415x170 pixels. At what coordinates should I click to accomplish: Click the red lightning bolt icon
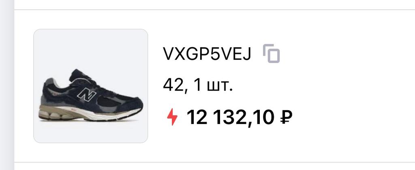(x=172, y=117)
